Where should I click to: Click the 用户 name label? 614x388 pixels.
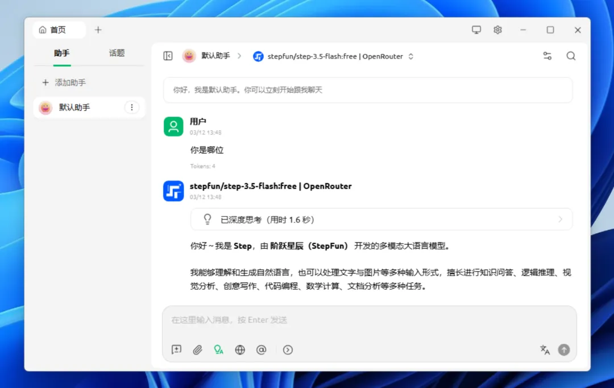pos(198,122)
